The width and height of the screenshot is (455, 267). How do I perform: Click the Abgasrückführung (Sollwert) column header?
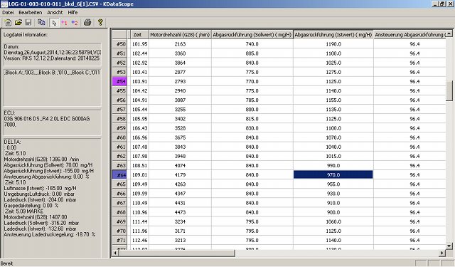pyautogui.click(x=252, y=35)
